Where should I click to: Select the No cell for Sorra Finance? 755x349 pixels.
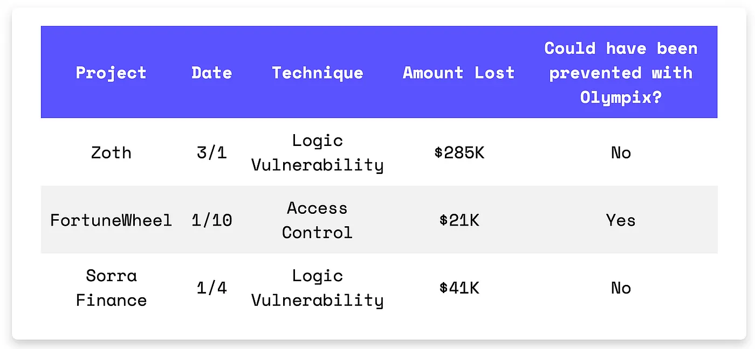coord(621,288)
